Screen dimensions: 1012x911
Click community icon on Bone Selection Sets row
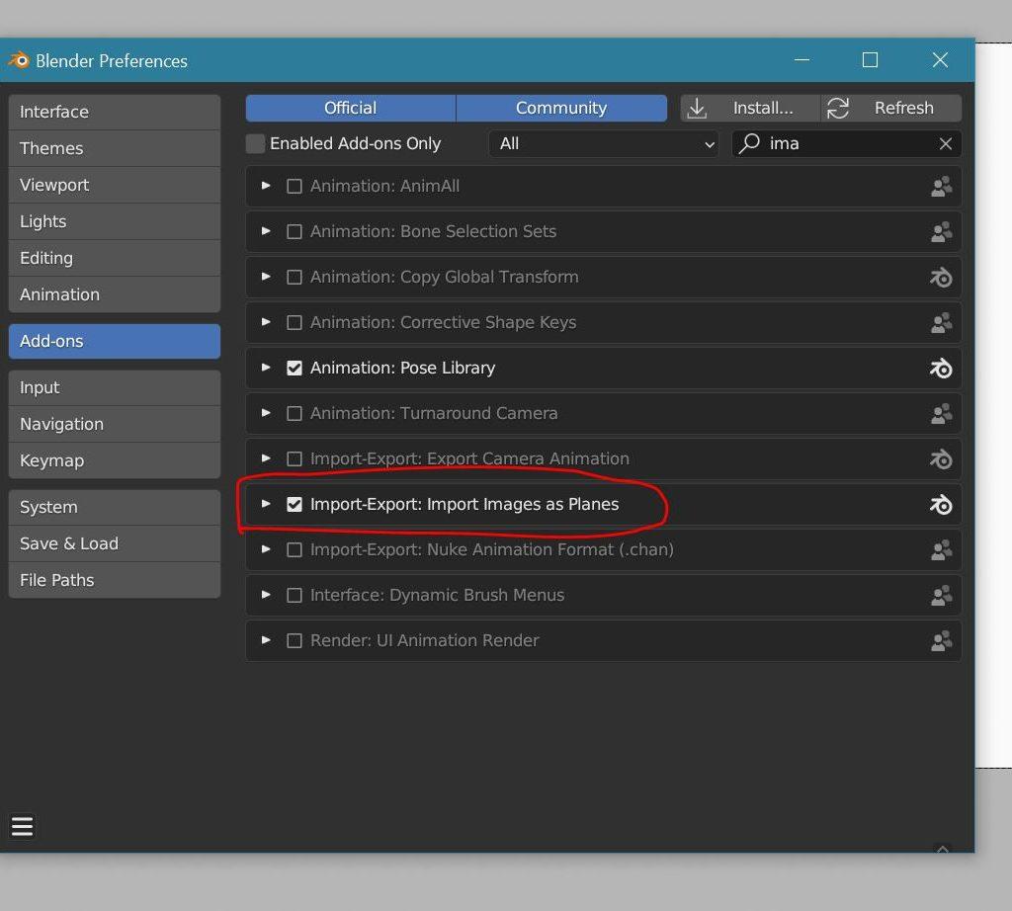(941, 231)
